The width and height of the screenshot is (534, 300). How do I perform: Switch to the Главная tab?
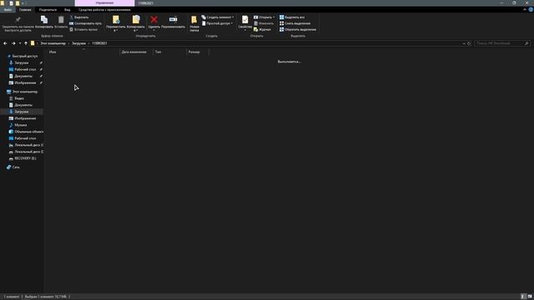[x=25, y=10]
